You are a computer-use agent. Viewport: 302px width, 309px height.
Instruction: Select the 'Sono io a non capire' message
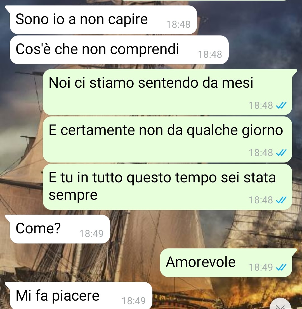pyautogui.click(x=103, y=20)
